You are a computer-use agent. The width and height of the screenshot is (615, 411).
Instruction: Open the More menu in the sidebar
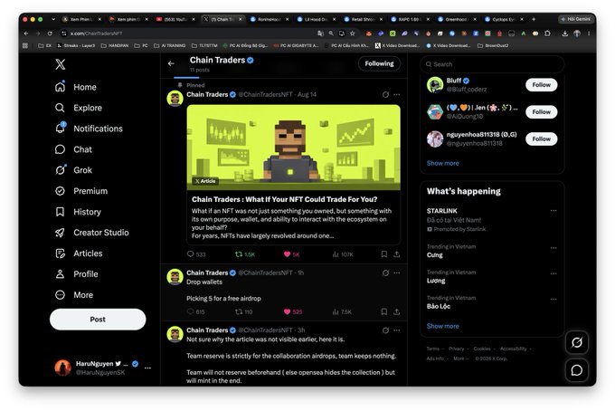pos(74,295)
